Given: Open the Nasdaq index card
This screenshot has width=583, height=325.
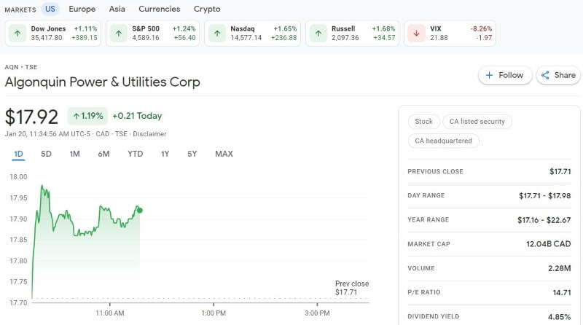Looking at the screenshot, I should 252,34.
